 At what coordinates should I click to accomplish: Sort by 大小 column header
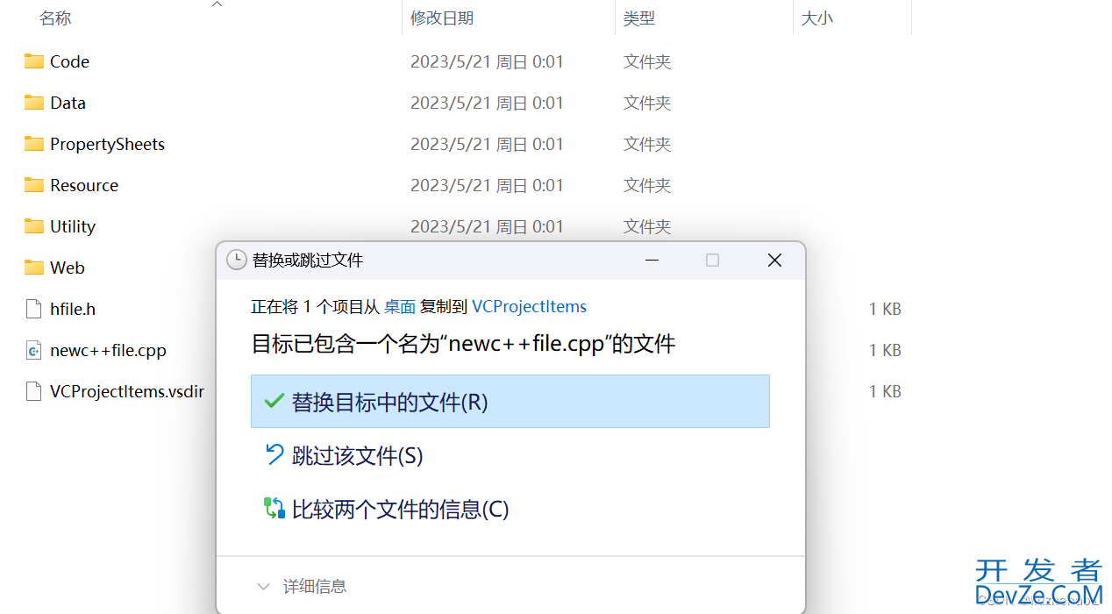(817, 18)
